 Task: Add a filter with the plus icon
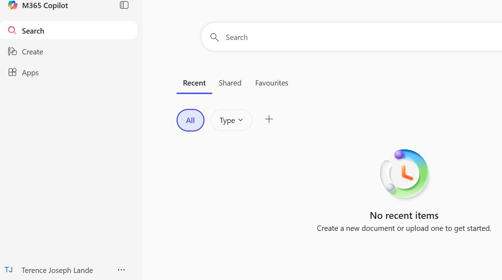269,119
